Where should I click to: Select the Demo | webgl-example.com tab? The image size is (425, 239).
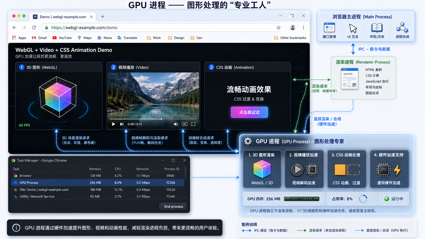[63, 17]
